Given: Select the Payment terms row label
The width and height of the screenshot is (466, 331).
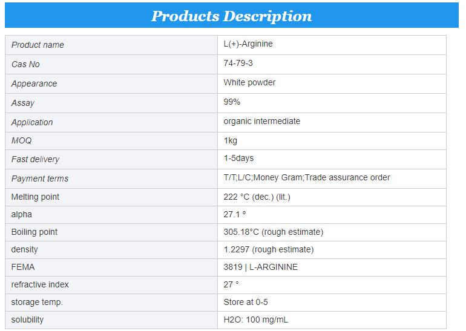Looking at the screenshot, I should tap(40, 179).
